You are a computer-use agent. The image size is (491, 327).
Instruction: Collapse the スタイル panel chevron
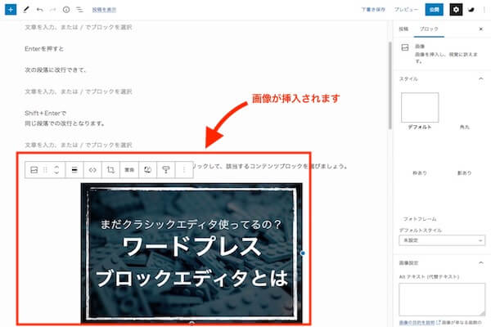point(481,78)
